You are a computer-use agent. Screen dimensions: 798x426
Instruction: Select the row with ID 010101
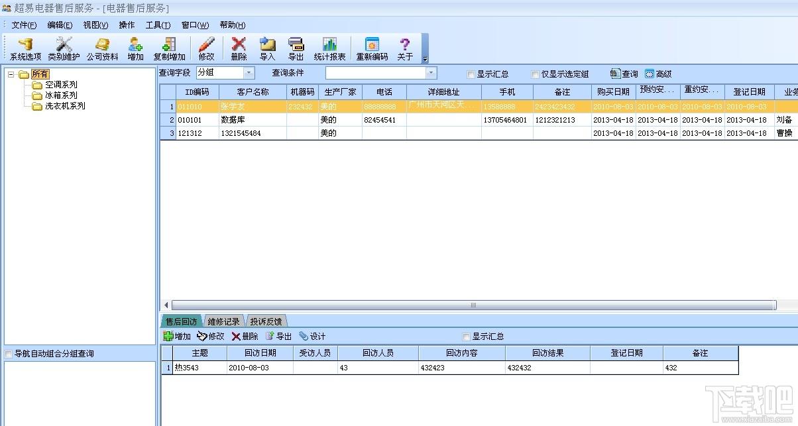coord(479,120)
